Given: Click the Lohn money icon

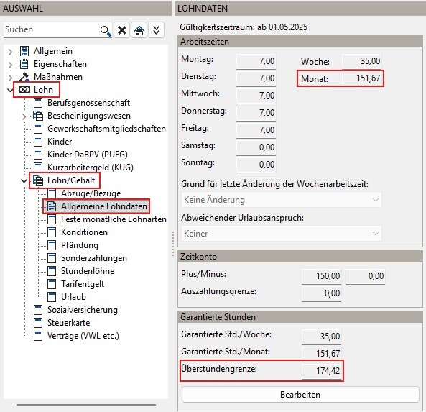Looking at the screenshot, I should [x=24, y=90].
